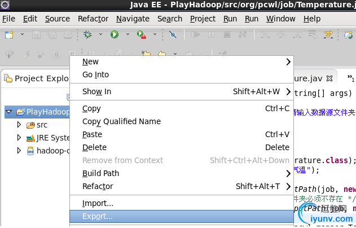Choose Go Into from context menu

182,74
